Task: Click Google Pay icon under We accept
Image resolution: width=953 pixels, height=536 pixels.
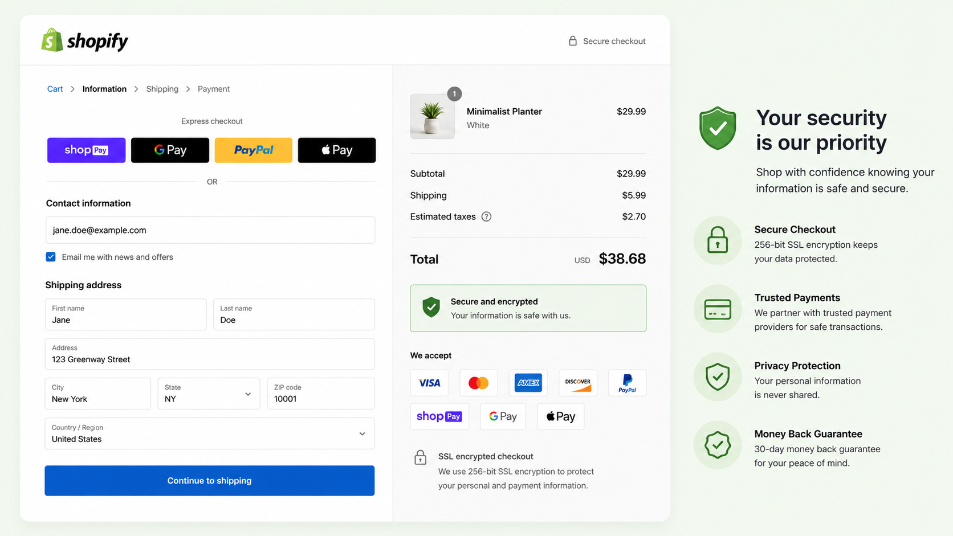Action: pyautogui.click(x=503, y=416)
